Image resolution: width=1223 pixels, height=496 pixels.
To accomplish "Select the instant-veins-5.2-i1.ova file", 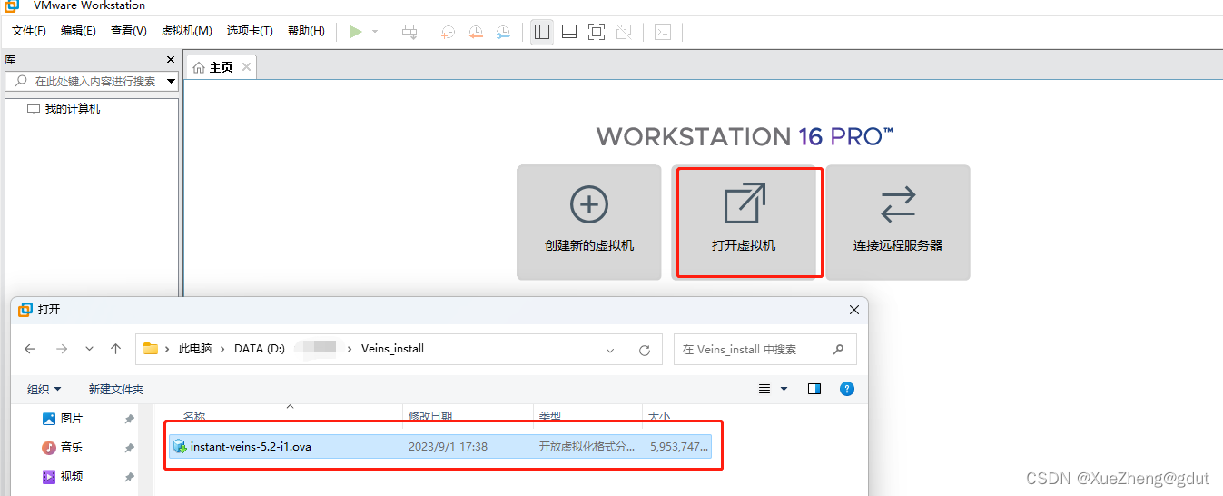I will click(440, 446).
